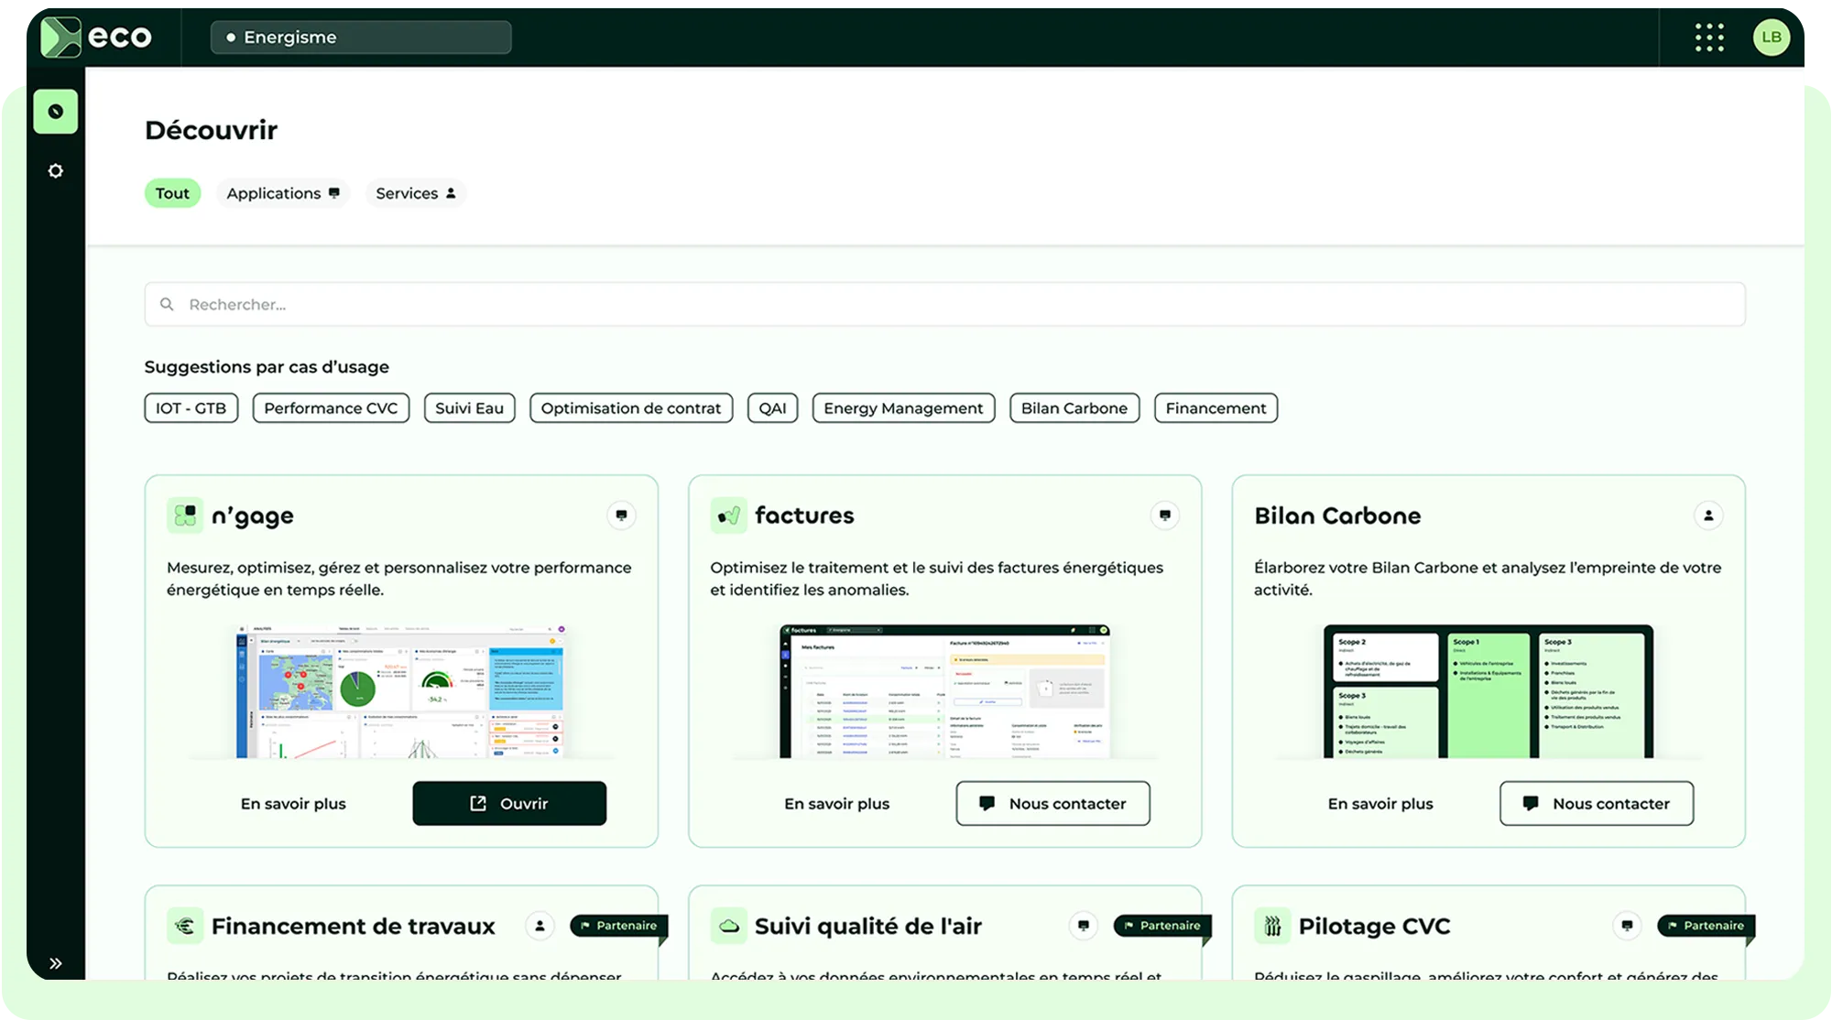This screenshot has height=1020, width=1832.
Task: Filter by Suivi Eau suggestion
Action: point(469,408)
